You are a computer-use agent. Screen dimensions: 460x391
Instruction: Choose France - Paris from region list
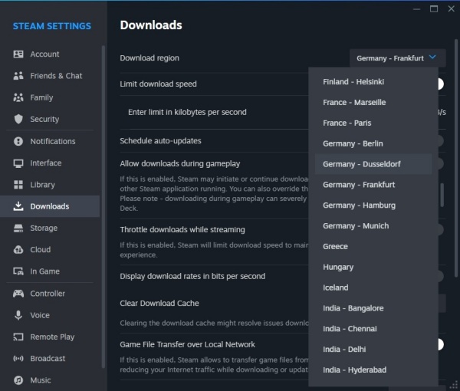373,123
